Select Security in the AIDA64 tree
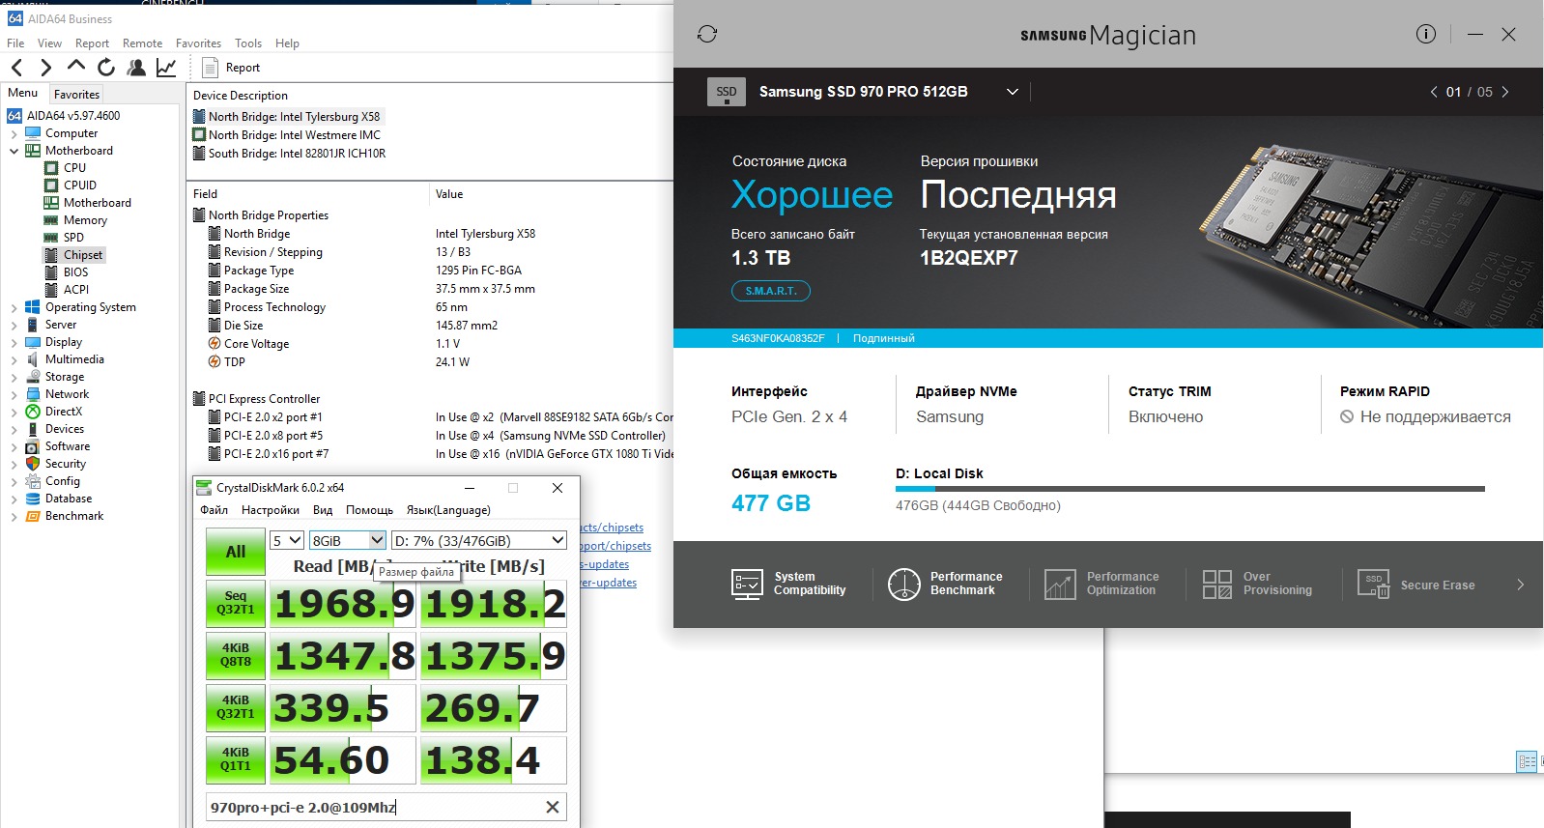This screenshot has width=1544, height=828. (66, 464)
